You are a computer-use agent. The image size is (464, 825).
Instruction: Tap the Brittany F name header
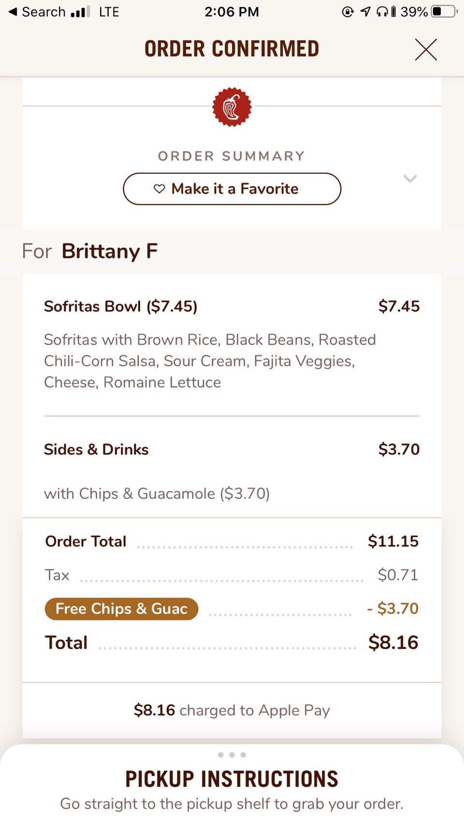109,251
